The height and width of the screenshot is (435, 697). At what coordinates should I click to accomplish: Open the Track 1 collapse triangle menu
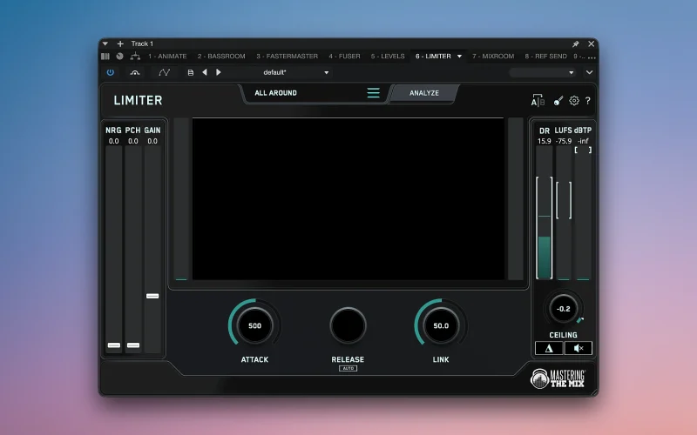point(105,43)
